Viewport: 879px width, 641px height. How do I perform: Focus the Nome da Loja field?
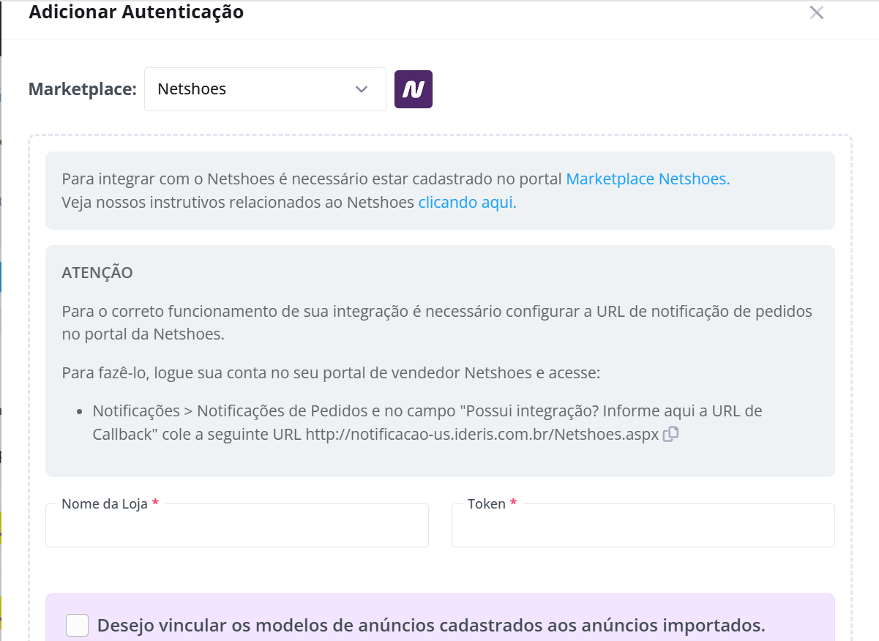coord(237,525)
